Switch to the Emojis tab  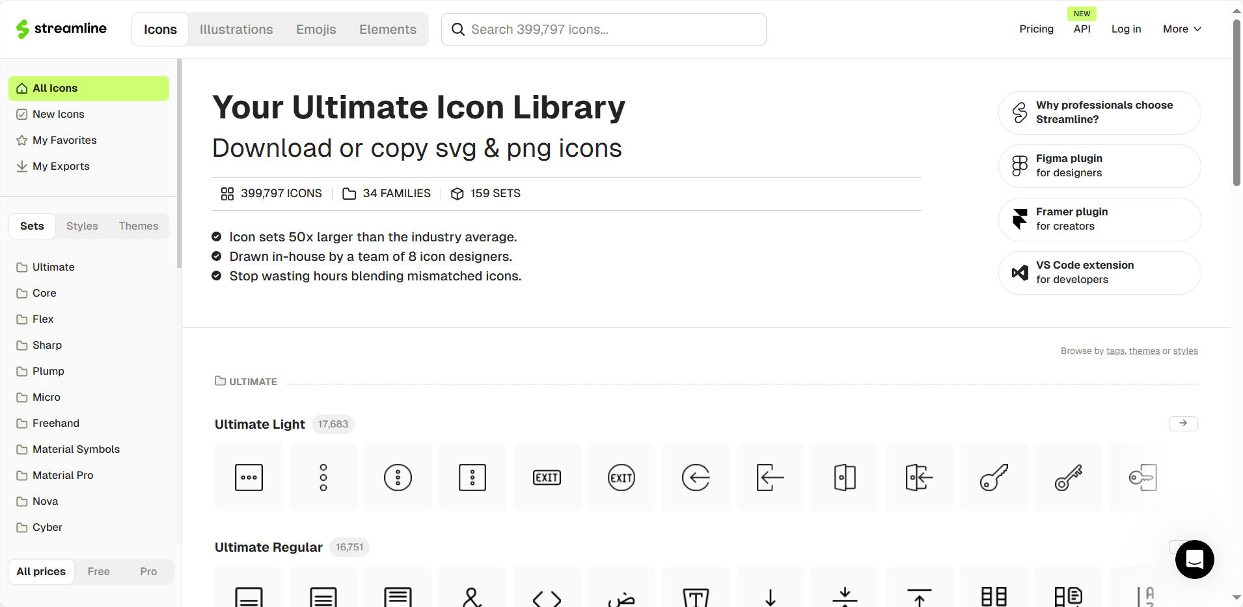click(316, 29)
